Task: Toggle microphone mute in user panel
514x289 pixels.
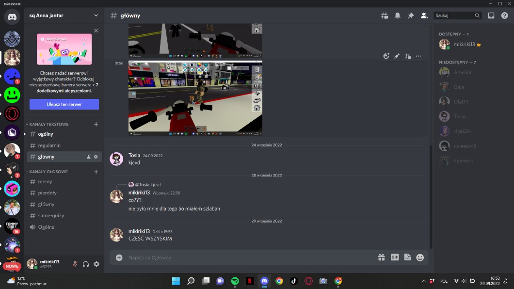Action: (x=75, y=264)
